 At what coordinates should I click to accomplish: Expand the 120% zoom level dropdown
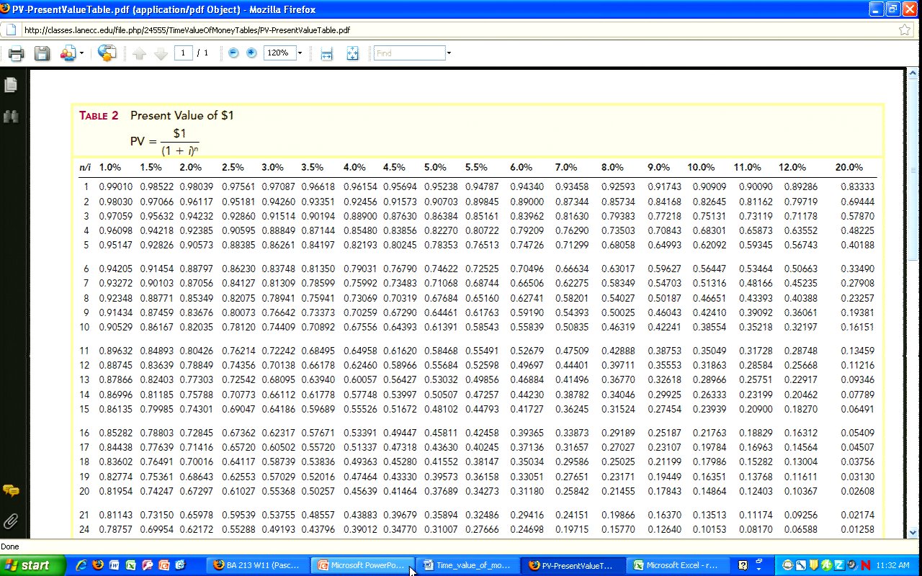(299, 53)
